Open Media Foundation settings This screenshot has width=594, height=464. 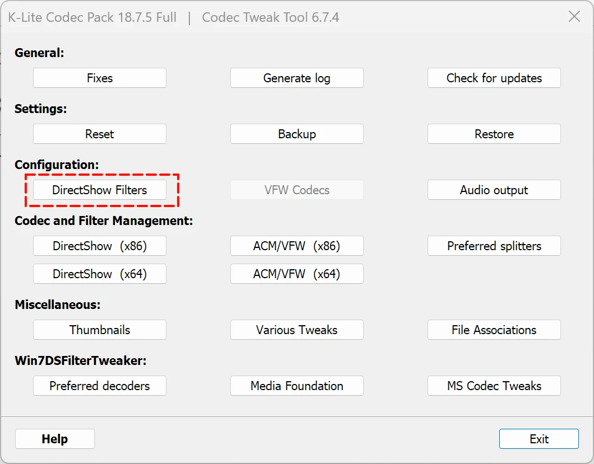coord(296,386)
